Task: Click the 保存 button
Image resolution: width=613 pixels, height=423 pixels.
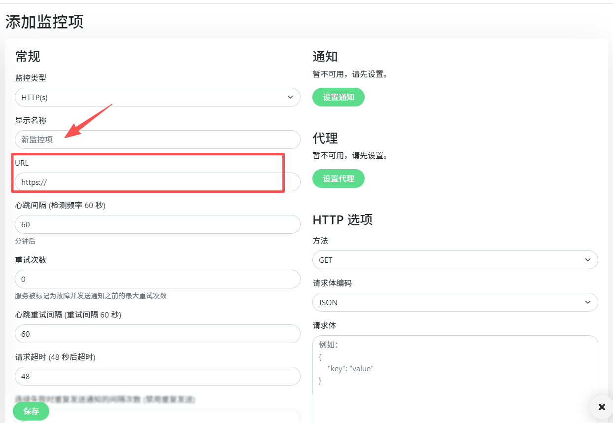Action: point(31,411)
